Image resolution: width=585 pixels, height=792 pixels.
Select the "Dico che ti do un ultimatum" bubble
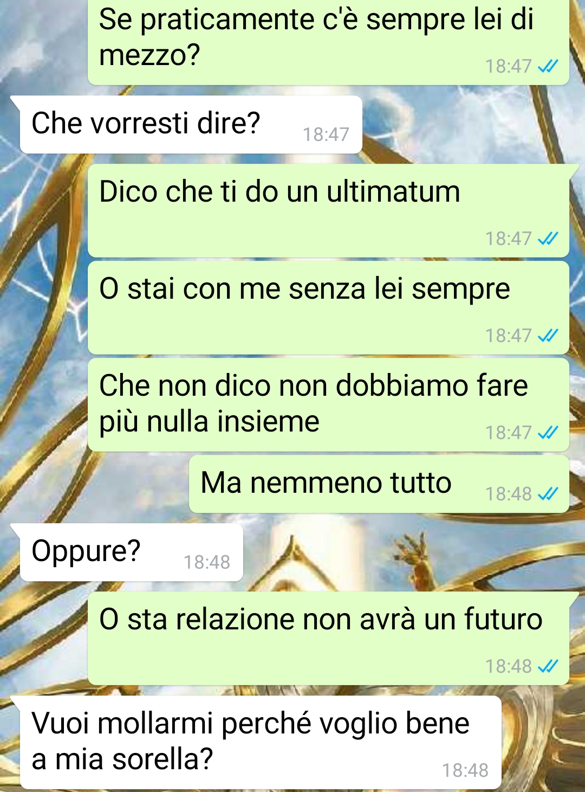tap(328, 210)
